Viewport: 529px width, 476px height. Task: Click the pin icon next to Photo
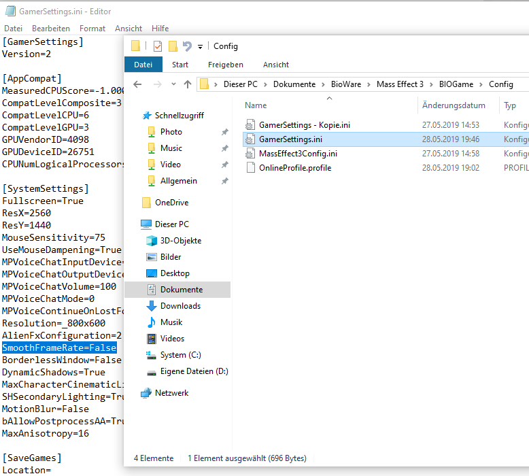224,132
